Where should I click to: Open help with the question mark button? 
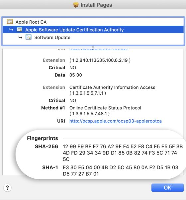click(7, 188)
